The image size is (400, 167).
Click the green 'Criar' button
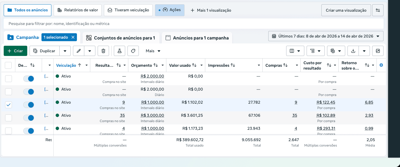(x=15, y=51)
